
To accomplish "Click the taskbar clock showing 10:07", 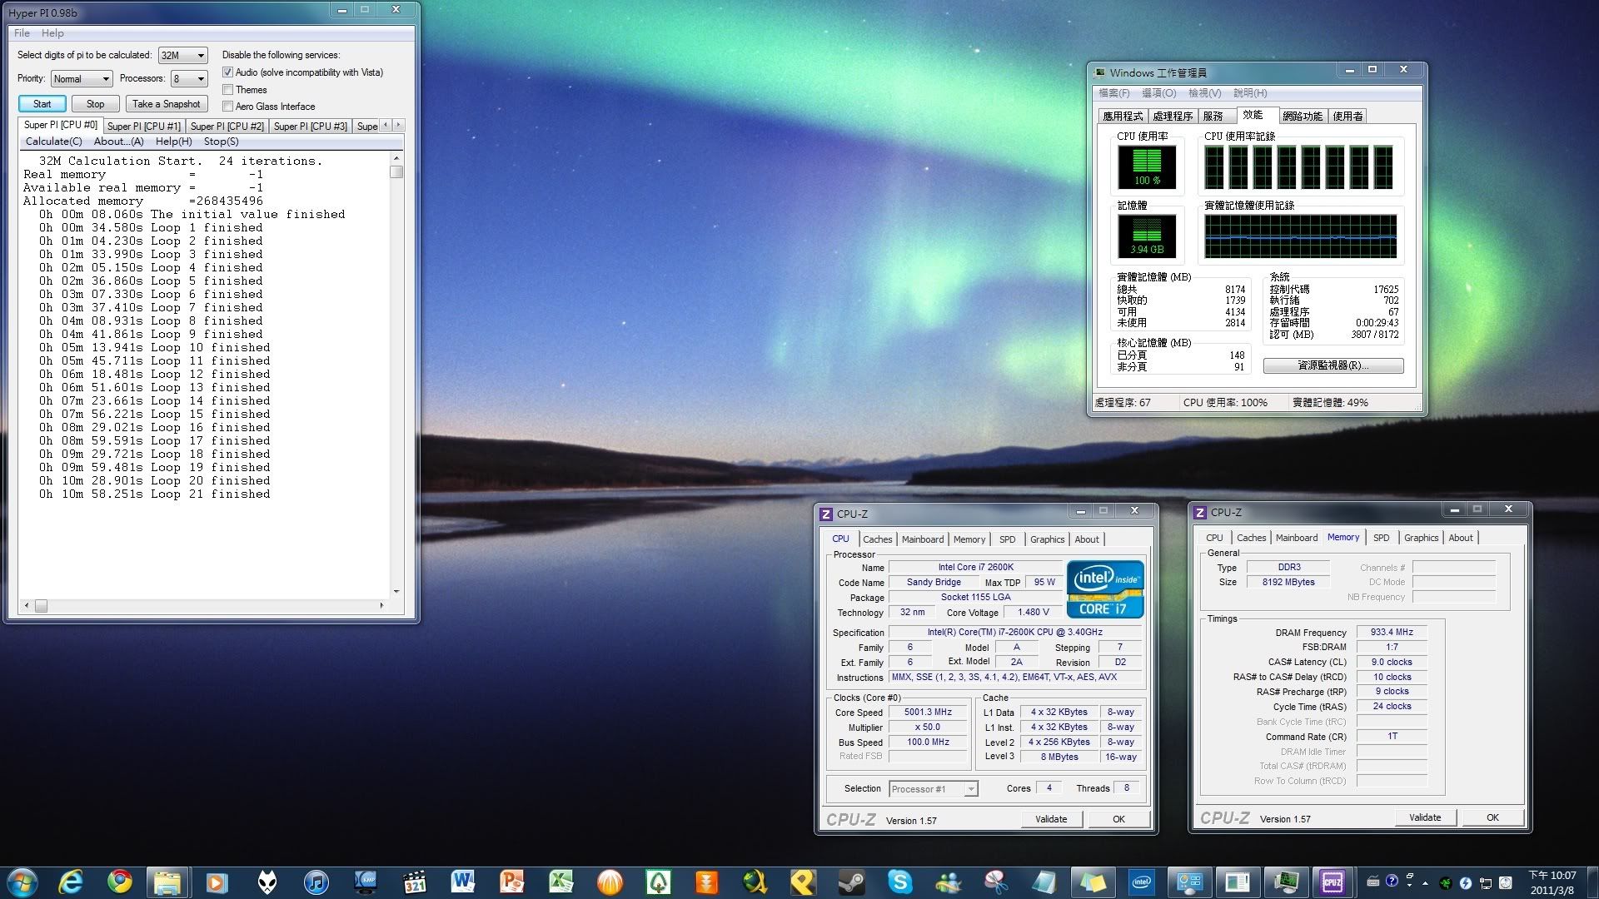I will click(1552, 882).
